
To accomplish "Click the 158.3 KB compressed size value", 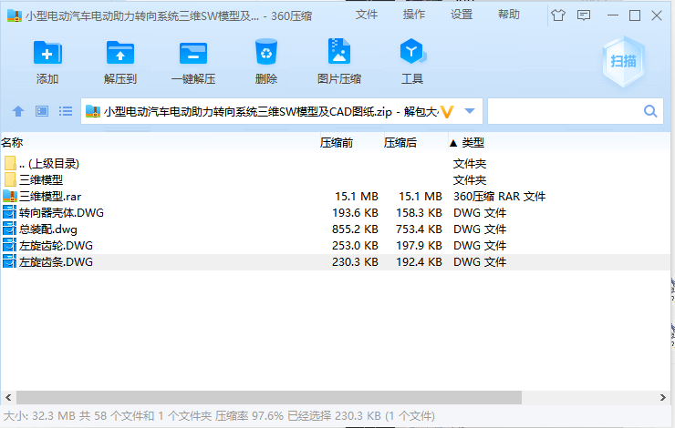I will point(419,213).
